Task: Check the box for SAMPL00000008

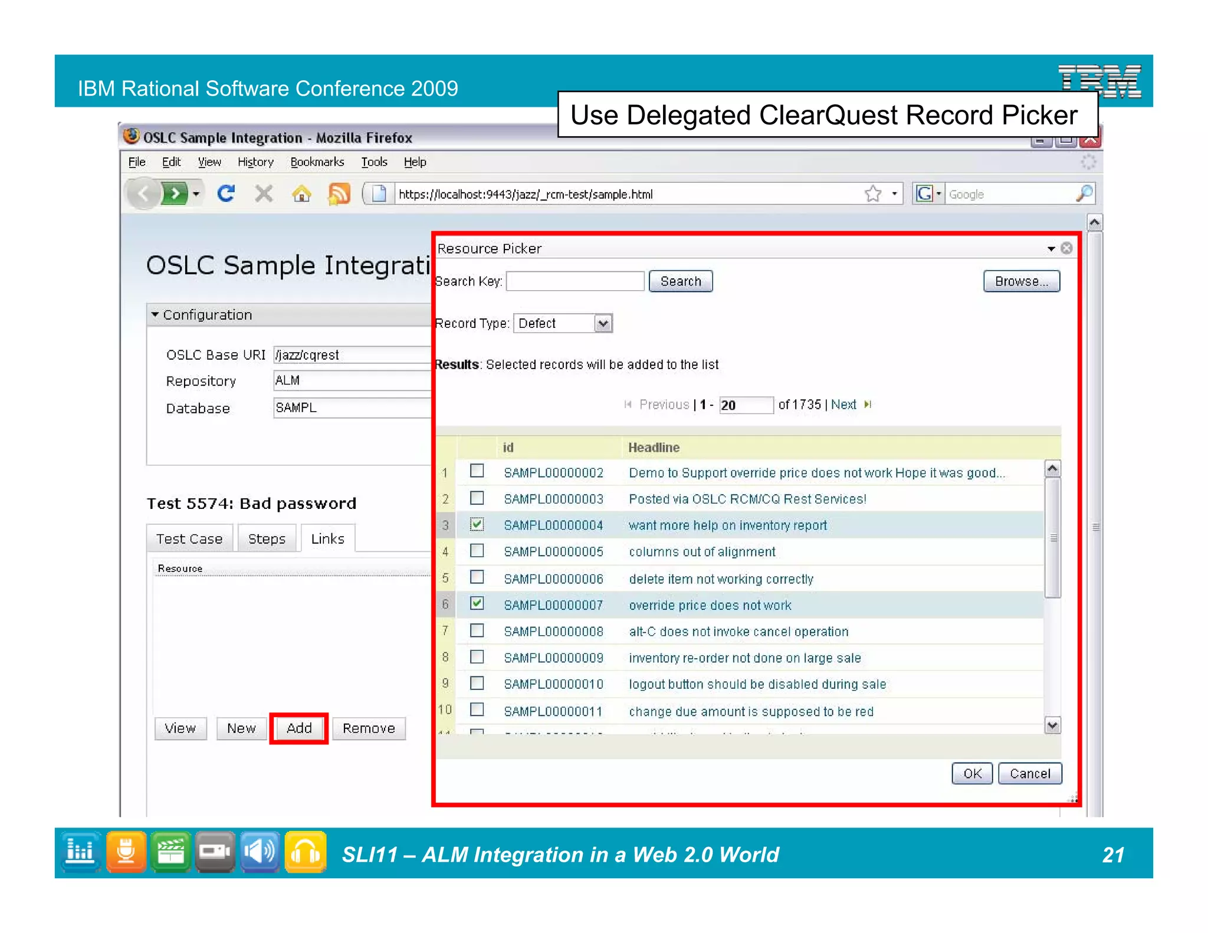Action: click(477, 630)
